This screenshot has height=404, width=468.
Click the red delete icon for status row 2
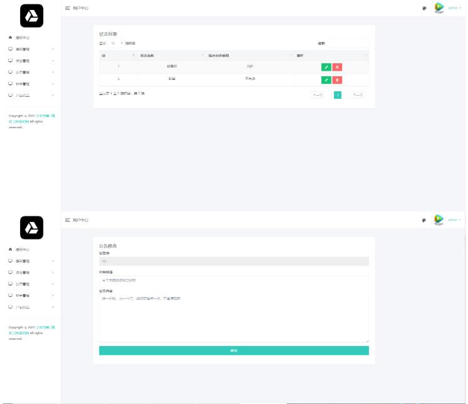tap(337, 79)
